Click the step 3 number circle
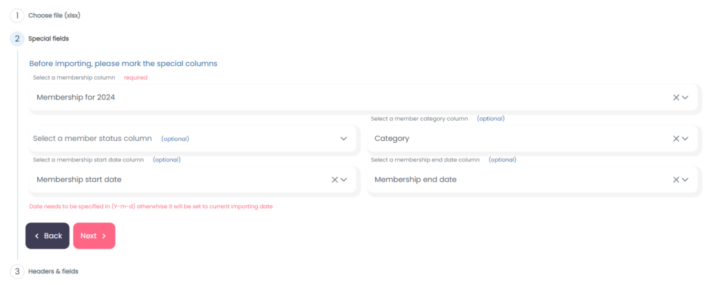 point(17,271)
